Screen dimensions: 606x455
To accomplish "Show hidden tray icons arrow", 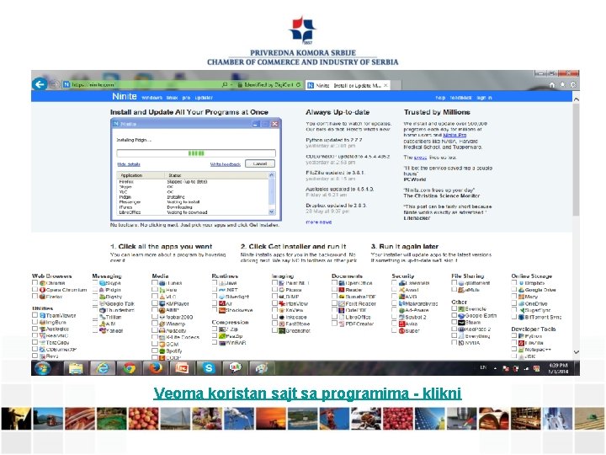I will tap(495, 368).
